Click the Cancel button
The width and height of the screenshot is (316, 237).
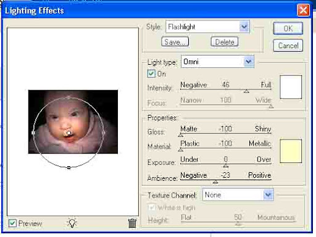coord(288,46)
